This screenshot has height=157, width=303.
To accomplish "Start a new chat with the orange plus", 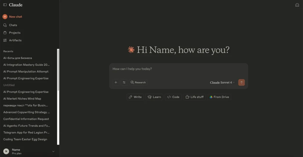I will coord(5,17).
